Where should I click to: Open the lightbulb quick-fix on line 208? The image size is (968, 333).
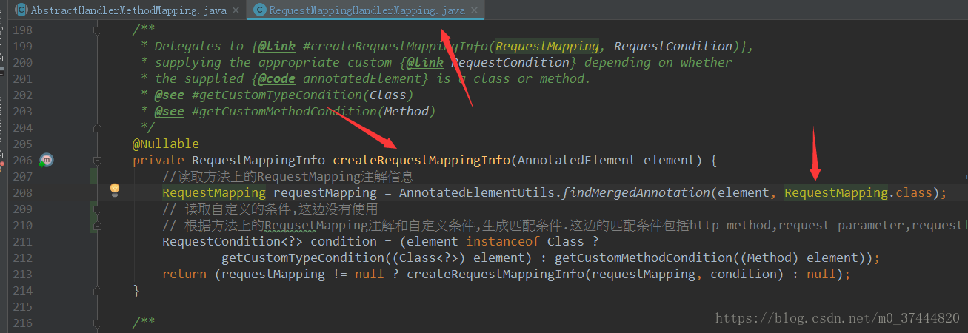coord(115,190)
